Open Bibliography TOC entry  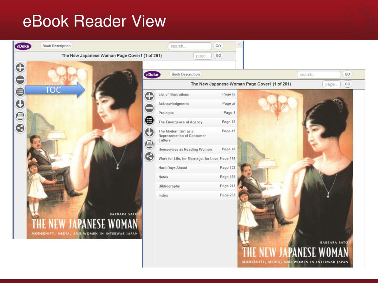point(197,186)
